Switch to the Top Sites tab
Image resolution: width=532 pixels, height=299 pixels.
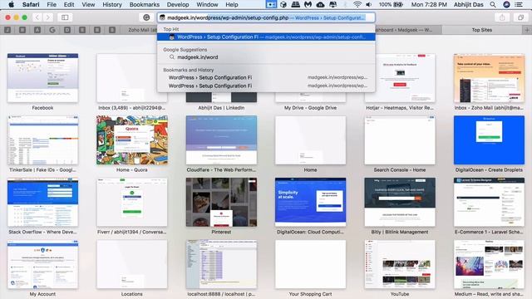[482, 30]
